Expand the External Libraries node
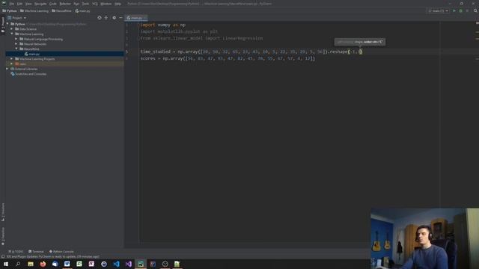Viewport: 479px width, 269px height. (x=7, y=69)
